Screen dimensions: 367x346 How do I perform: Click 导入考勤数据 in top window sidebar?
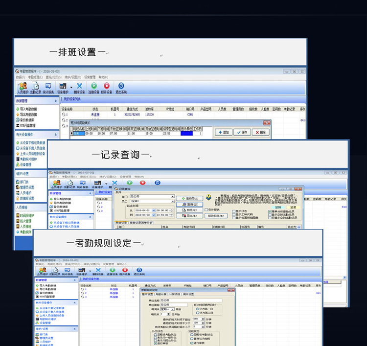tap(26, 109)
